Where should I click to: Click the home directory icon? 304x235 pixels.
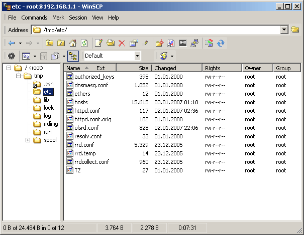pos(73,43)
